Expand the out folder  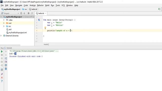[4, 23]
